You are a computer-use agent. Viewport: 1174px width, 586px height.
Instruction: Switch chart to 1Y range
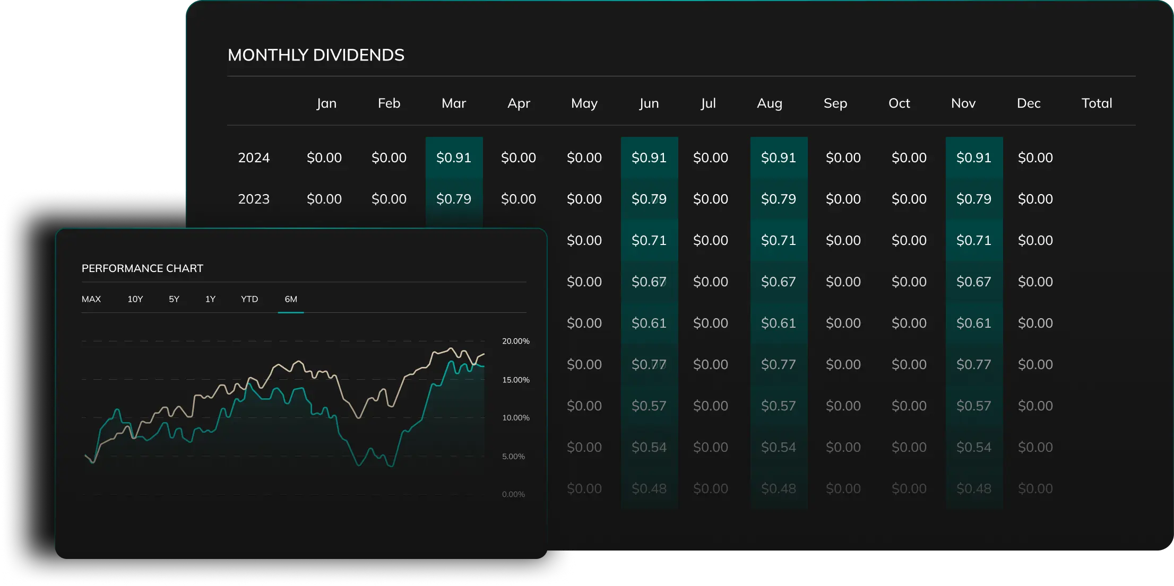point(210,299)
